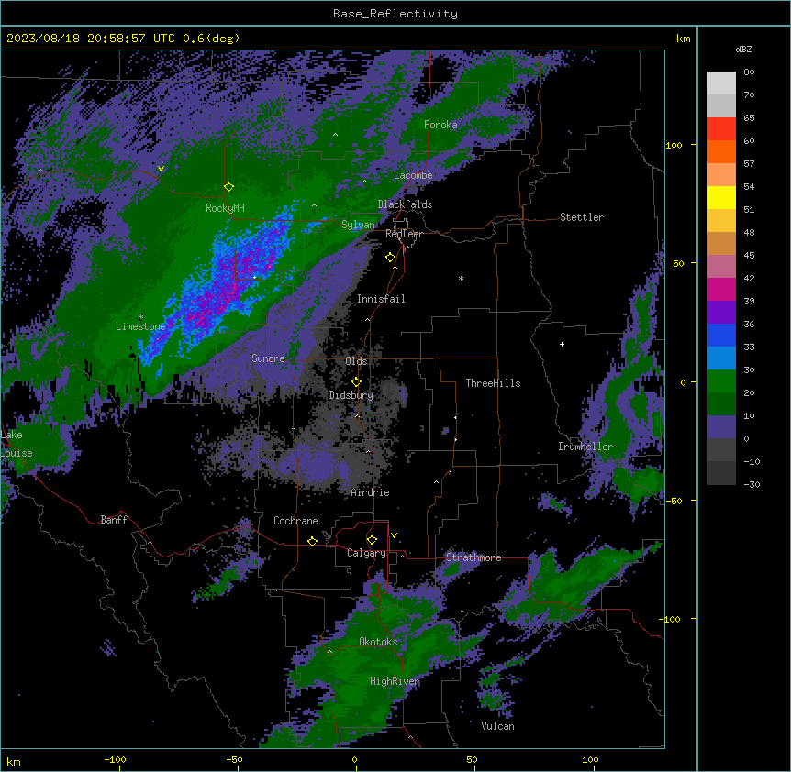The width and height of the screenshot is (791, 772).
Task: Click the Sundre town label
Action: pyautogui.click(x=268, y=358)
